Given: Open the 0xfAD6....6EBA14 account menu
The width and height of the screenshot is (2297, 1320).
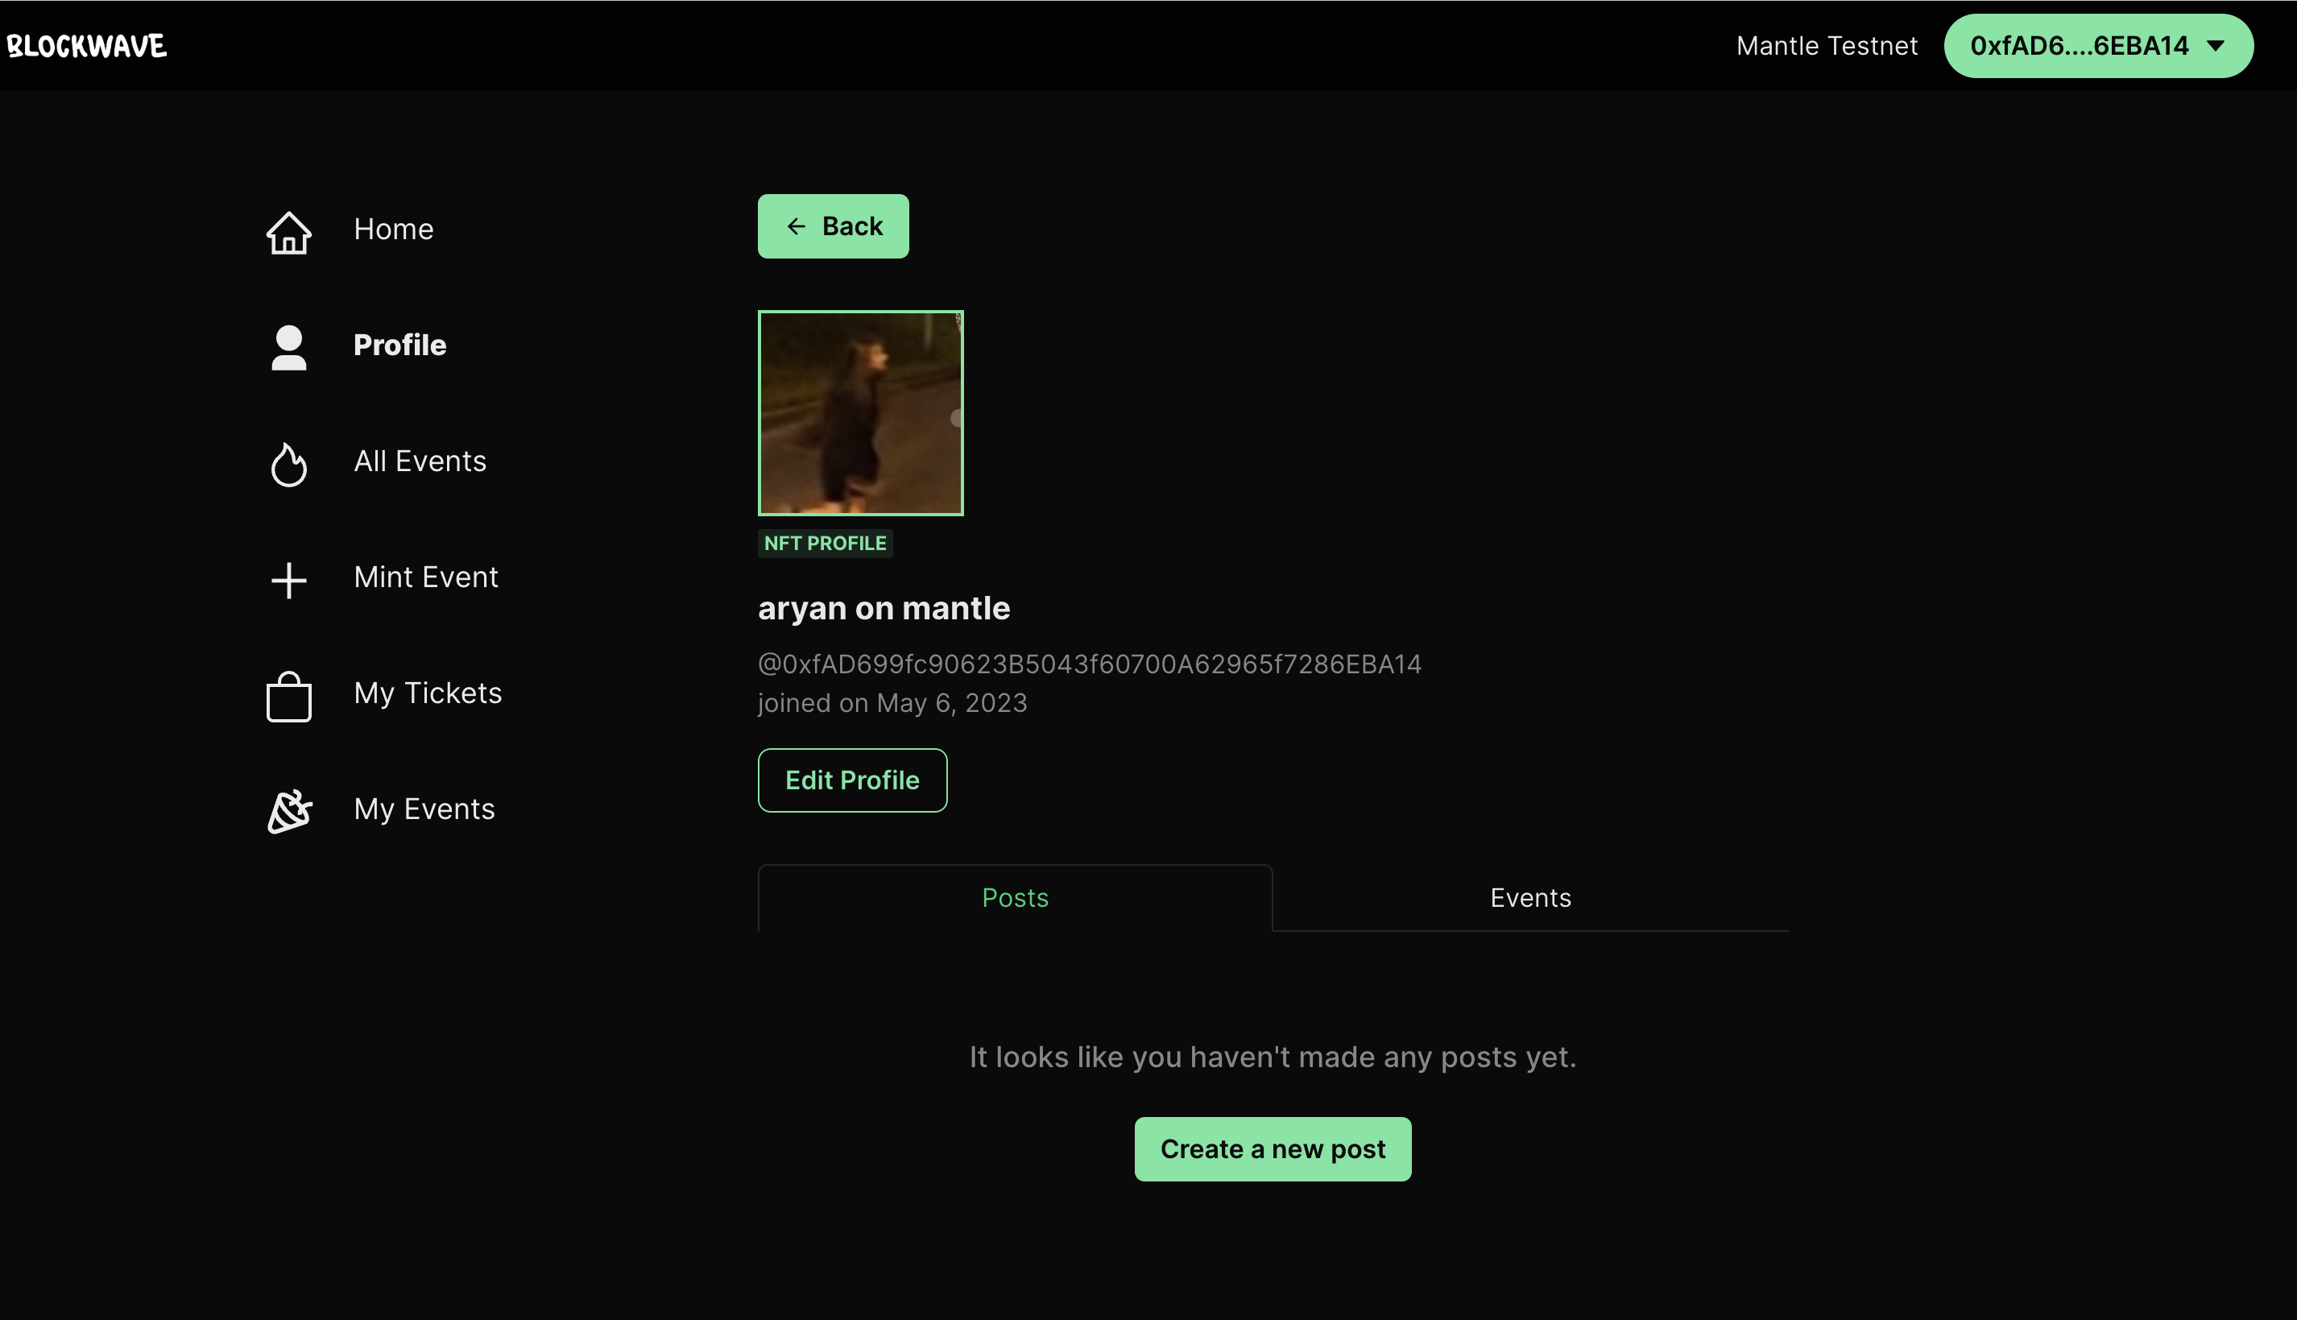Looking at the screenshot, I should coord(2079,46).
